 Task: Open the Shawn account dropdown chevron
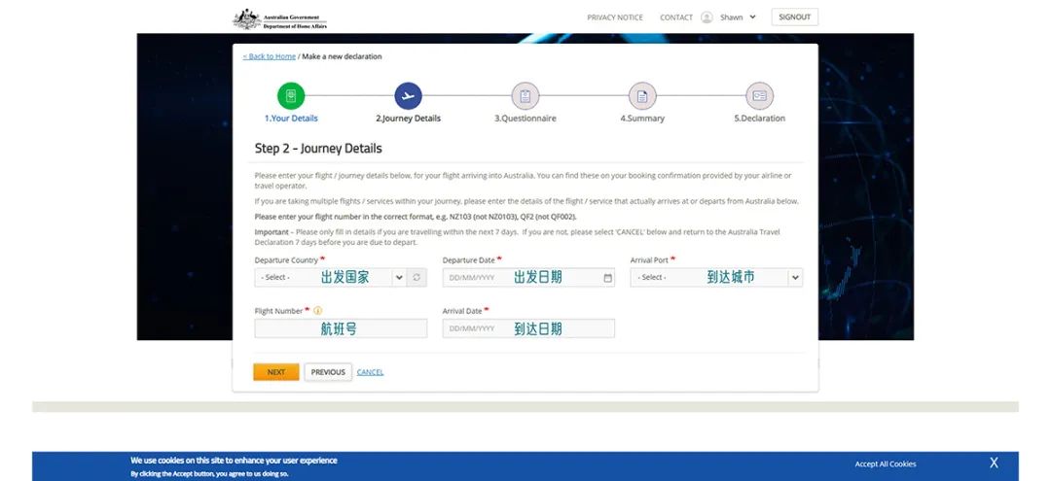[752, 17]
